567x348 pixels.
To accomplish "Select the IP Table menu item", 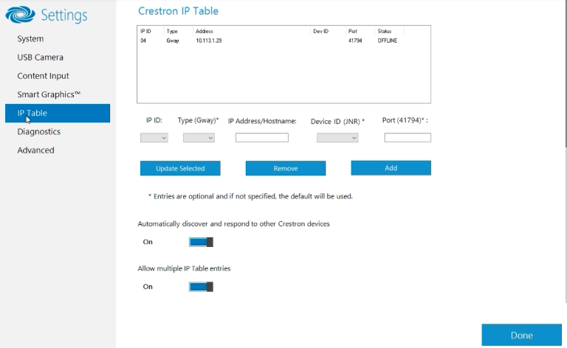I will [58, 113].
